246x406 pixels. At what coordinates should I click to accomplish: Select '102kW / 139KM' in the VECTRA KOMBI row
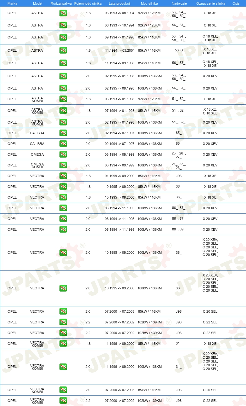149,401
